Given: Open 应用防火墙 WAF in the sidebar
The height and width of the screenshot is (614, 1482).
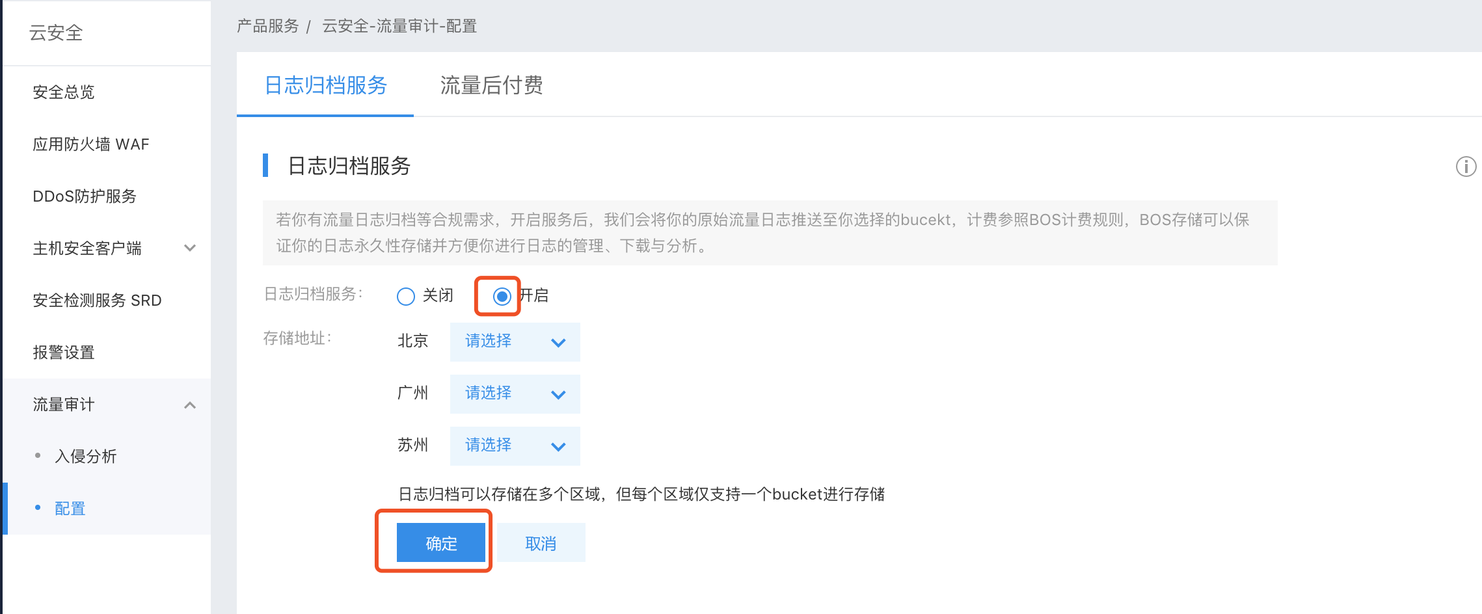Looking at the screenshot, I should coord(91,144).
